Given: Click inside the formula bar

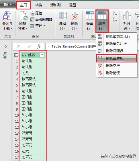Looking at the screenshot, I should click(x=71, y=46).
